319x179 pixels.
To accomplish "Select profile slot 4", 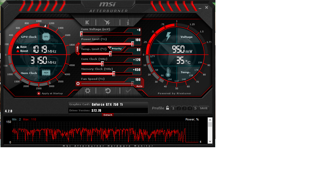I will (190, 108).
